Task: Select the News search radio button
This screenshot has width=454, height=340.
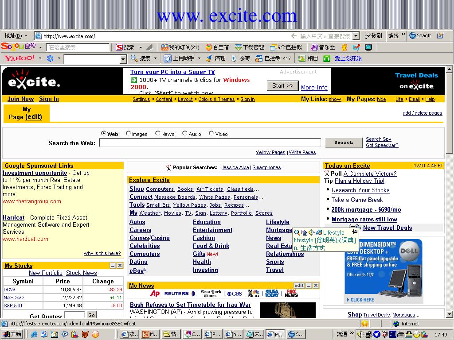Action: pos(157,133)
